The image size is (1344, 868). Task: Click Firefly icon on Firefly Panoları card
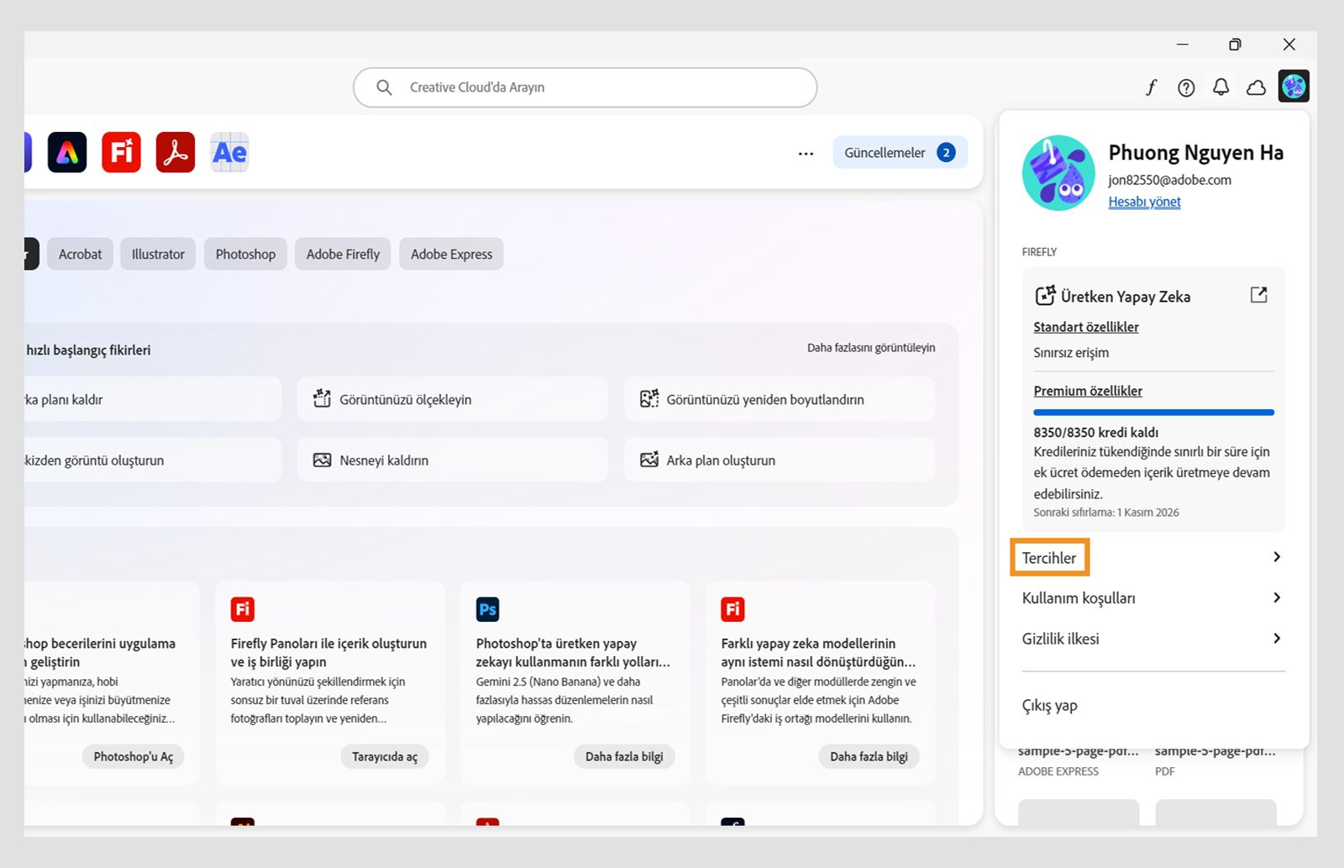pyautogui.click(x=243, y=609)
